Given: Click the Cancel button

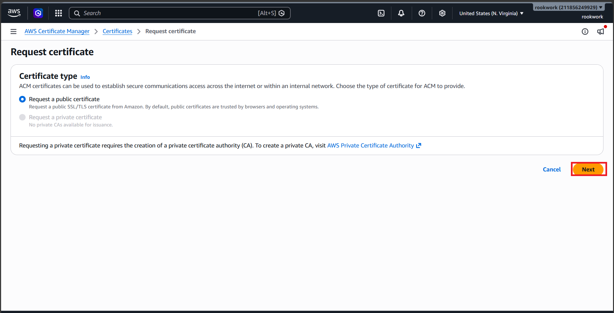Looking at the screenshot, I should click(x=552, y=169).
